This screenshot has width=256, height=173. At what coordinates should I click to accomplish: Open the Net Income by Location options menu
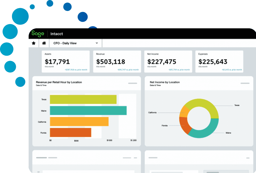[245, 83]
